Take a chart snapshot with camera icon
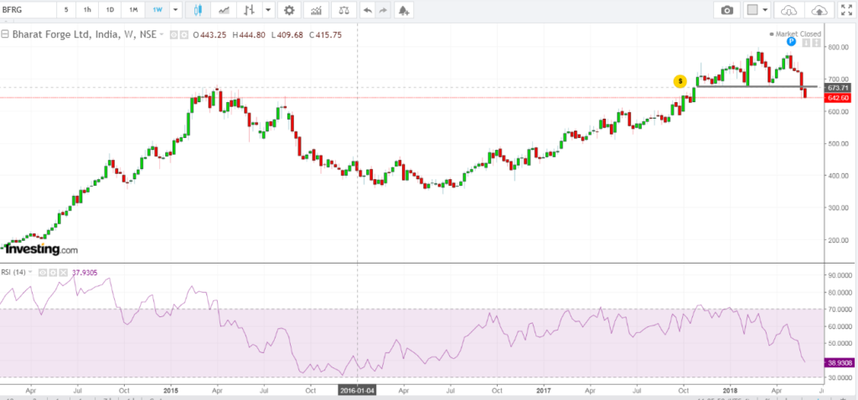Viewport: 858px width, 400px height. point(726,10)
